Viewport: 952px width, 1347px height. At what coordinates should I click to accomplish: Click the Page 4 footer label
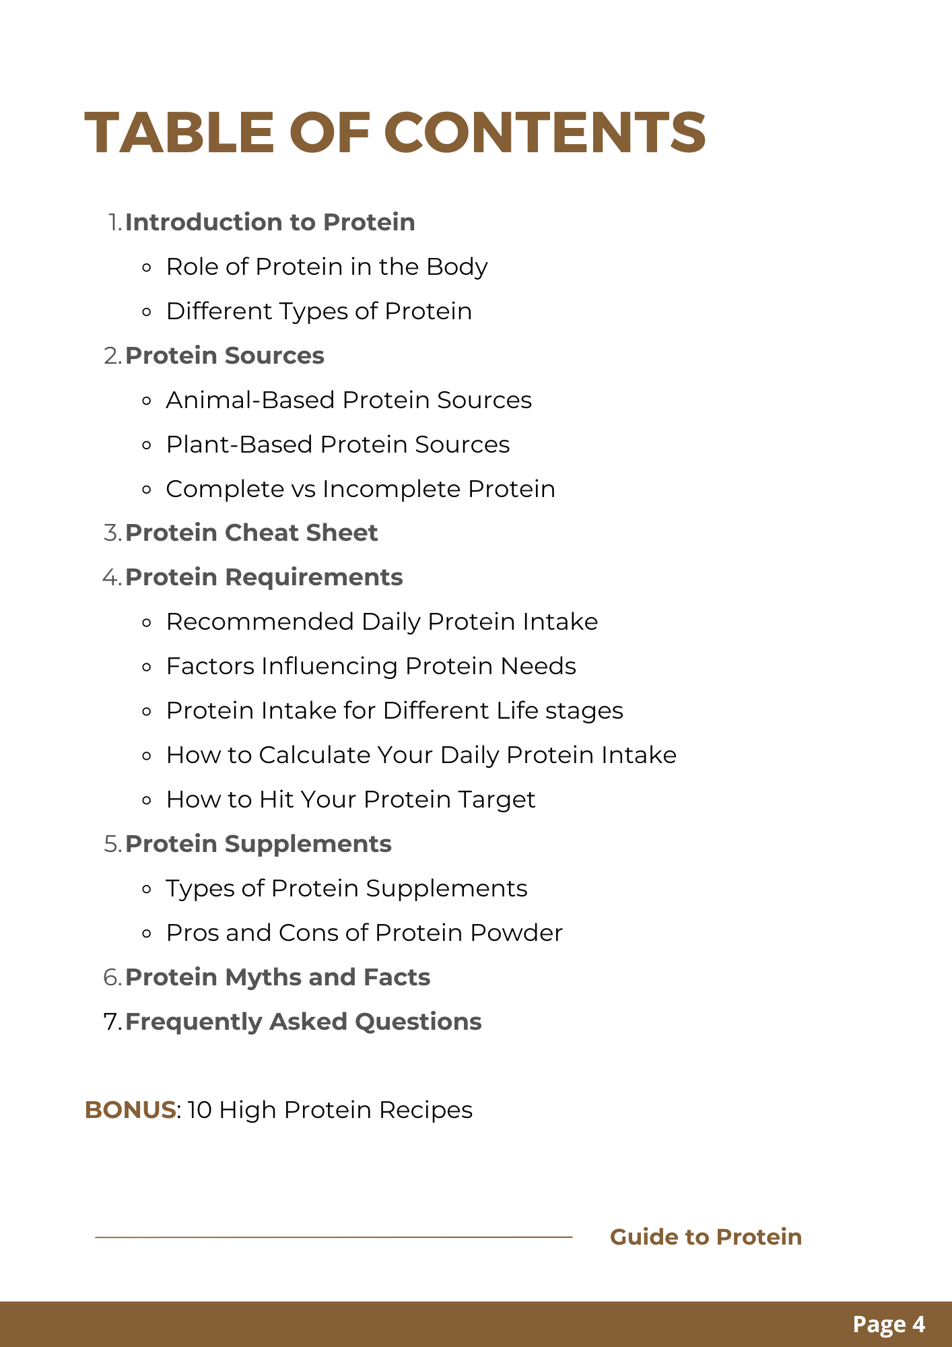coord(889,1324)
